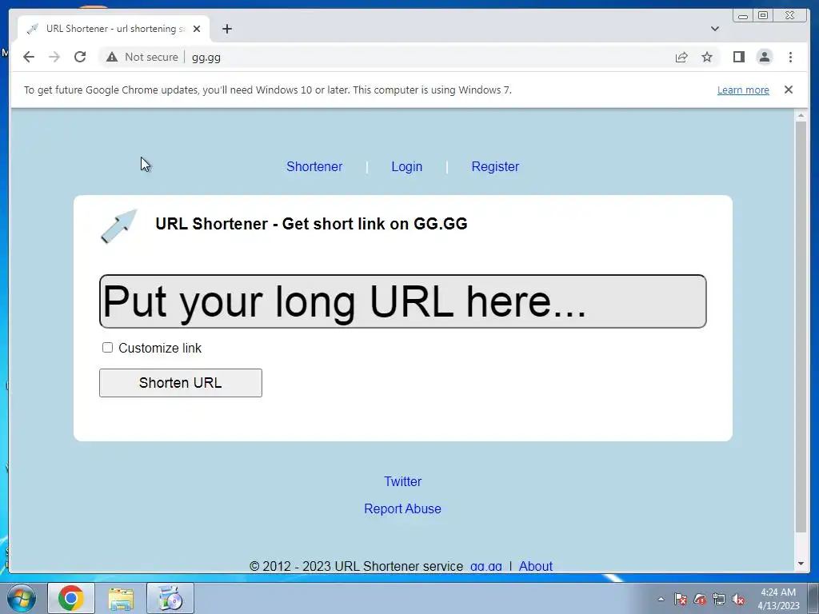Click the scrollbar down arrow

tap(801, 564)
